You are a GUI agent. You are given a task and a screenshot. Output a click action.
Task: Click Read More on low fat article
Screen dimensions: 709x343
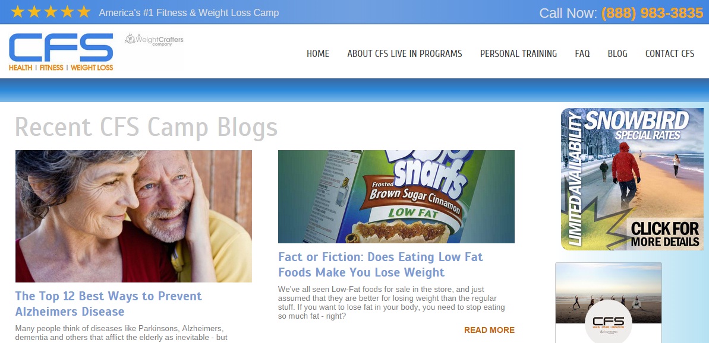(489, 330)
